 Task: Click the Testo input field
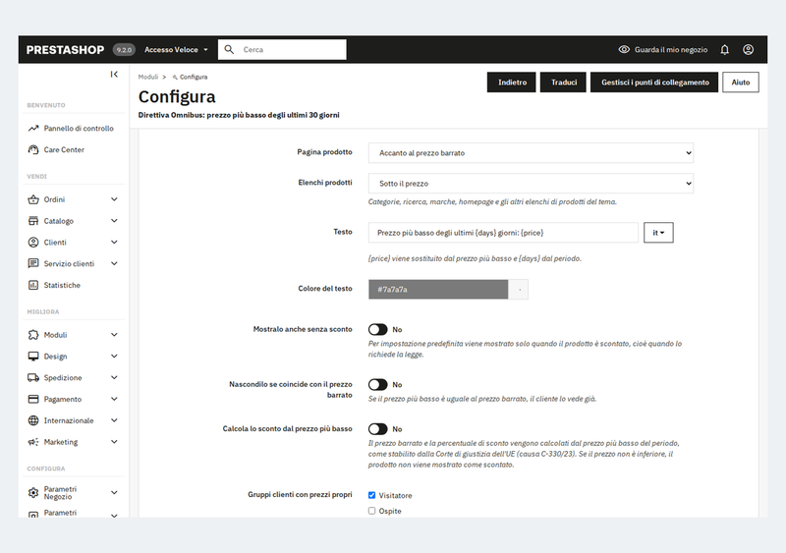pos(503,233)
